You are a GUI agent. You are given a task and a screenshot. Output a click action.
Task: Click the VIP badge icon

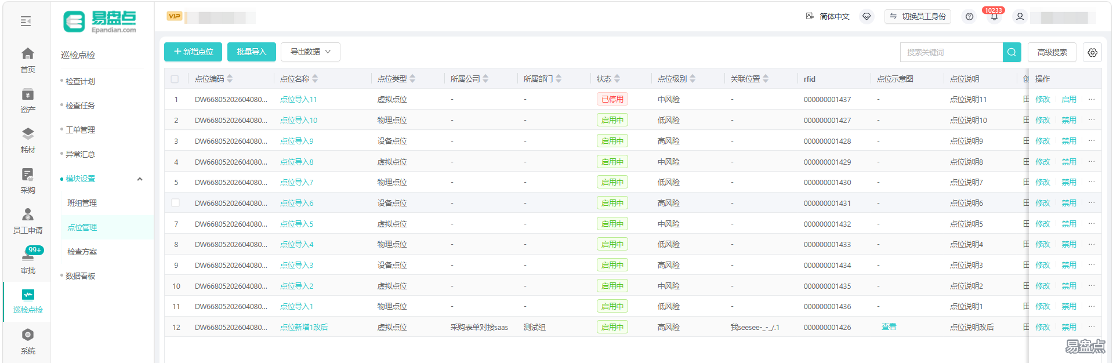175,16
